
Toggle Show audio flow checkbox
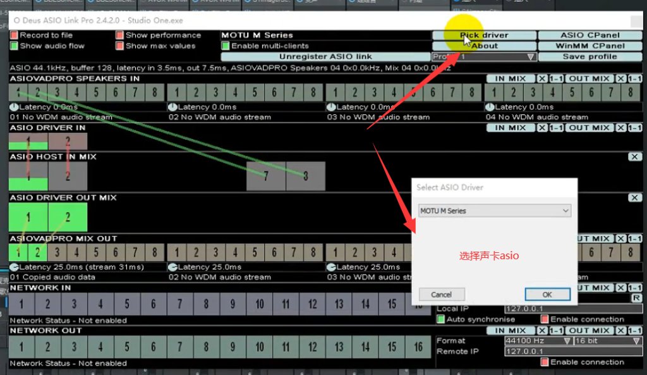14,46
